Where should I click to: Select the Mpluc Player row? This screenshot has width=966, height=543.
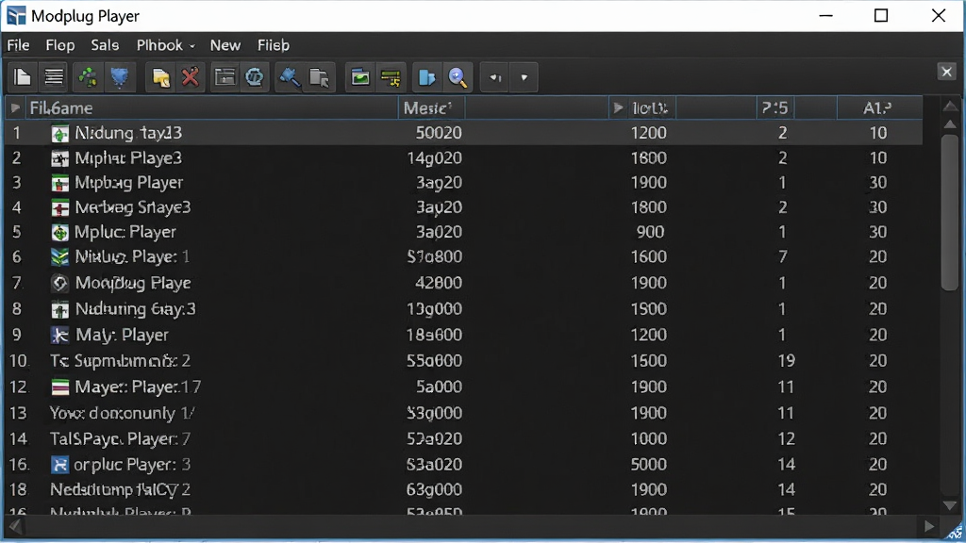464,232
